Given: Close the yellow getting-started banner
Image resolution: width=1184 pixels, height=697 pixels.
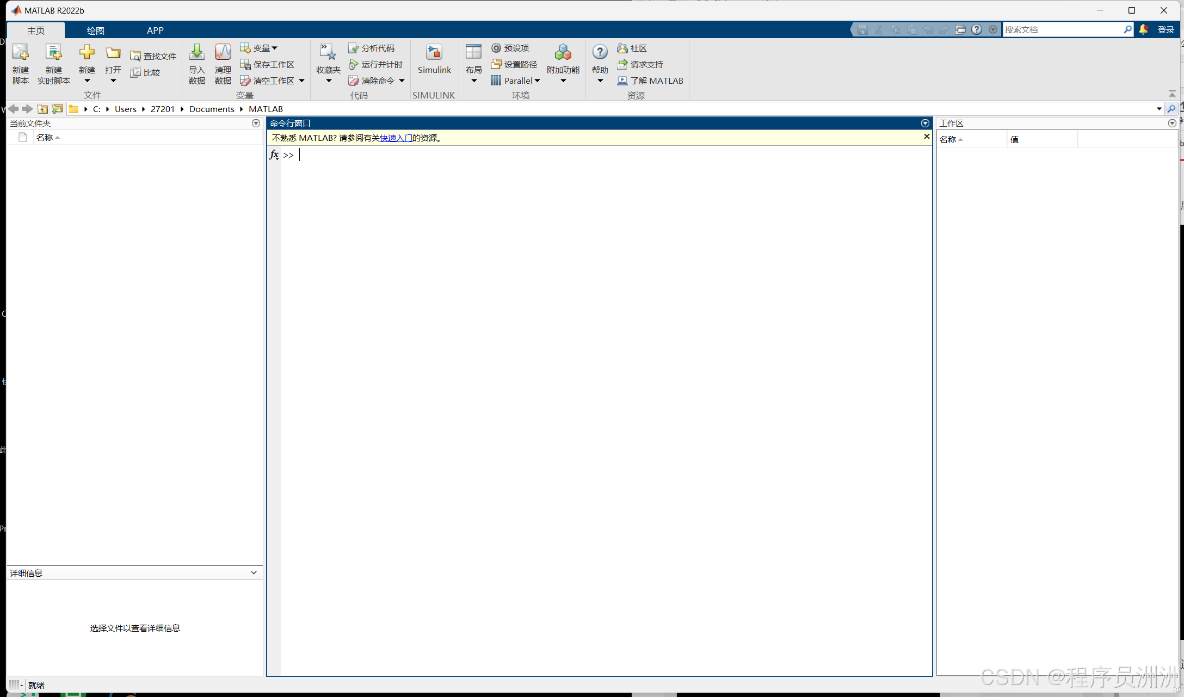Looking at the screenshot, I should pos(927,137).
